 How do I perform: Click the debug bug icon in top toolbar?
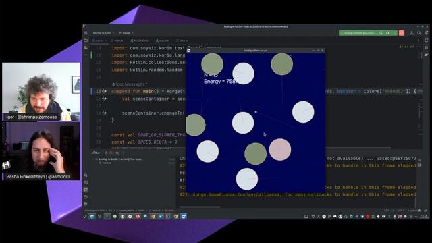point(387,33)
